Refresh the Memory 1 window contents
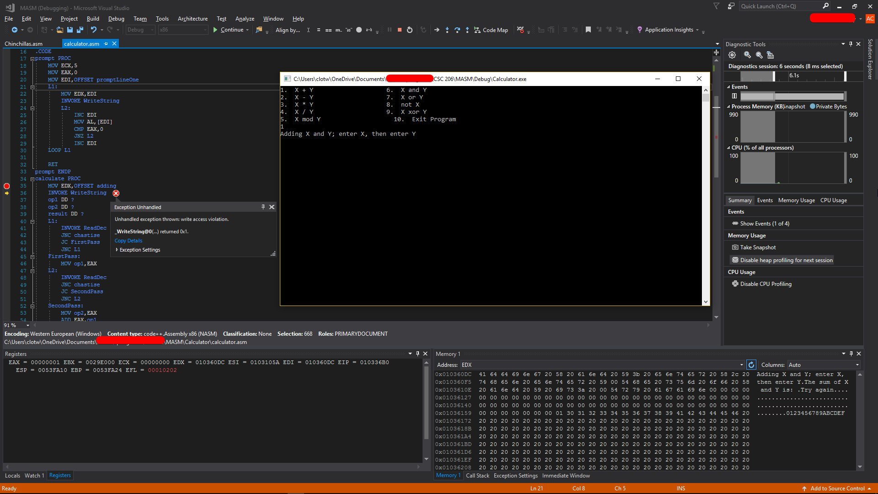 point(751,365)
